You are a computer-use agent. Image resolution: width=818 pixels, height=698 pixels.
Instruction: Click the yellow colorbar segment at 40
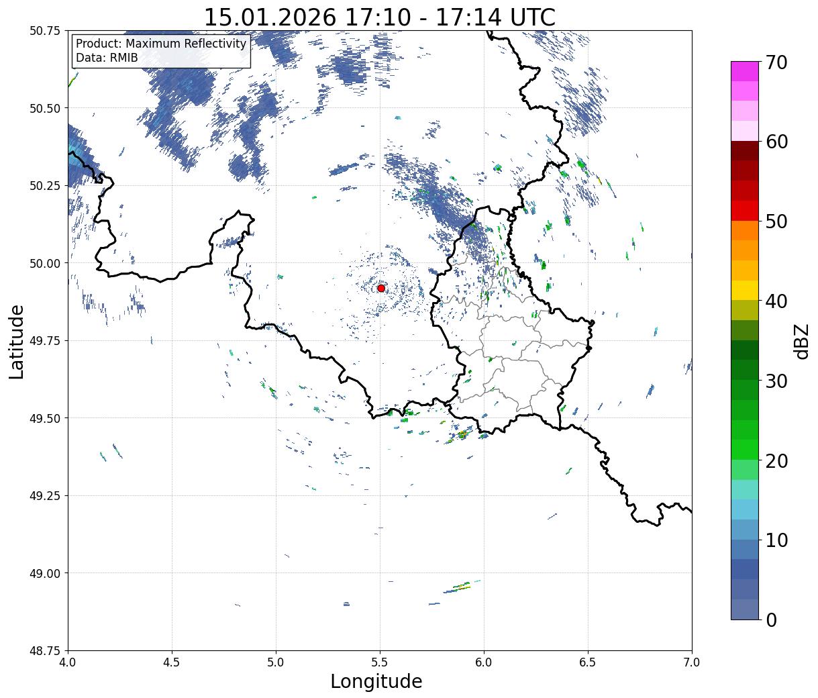(745, 291)
